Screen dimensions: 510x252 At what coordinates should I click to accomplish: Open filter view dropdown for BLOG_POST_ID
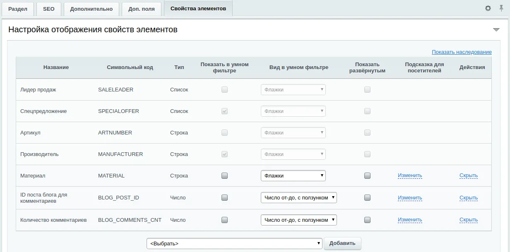[298, 197]
